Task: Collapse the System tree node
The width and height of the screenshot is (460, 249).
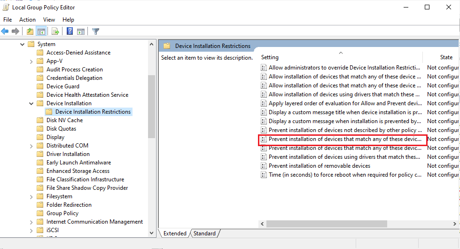Action: click(x=22, y=44)
